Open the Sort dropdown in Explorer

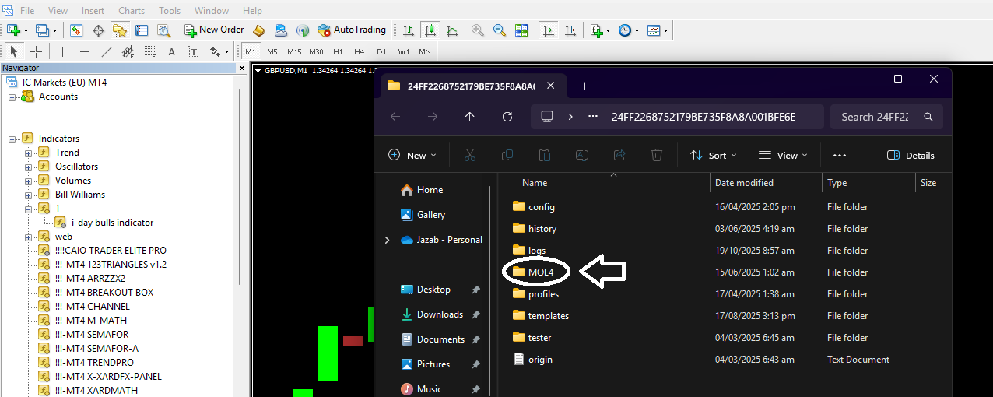(713, 155)
